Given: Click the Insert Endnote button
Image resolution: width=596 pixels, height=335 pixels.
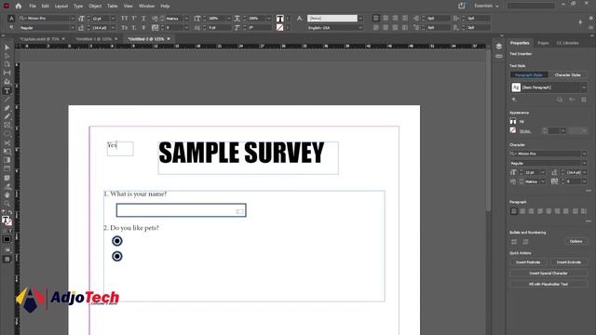Looking at the screenshot, I should tap(569, 262).
